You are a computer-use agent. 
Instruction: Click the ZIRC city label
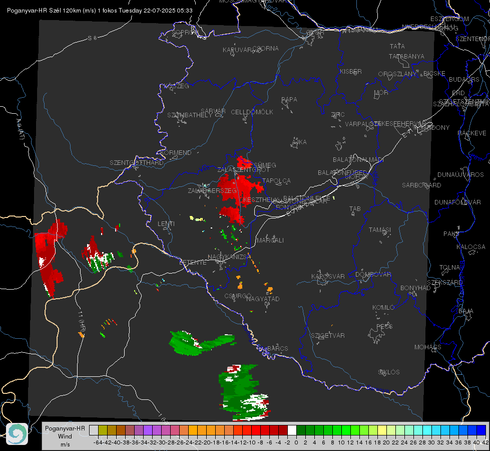click(x=338, y=115)
